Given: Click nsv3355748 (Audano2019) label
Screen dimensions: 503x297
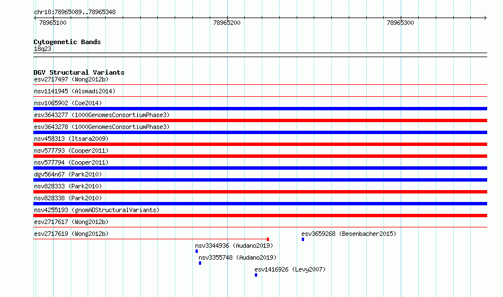Looking at the screenshot, I should click(x=237, y=257).
